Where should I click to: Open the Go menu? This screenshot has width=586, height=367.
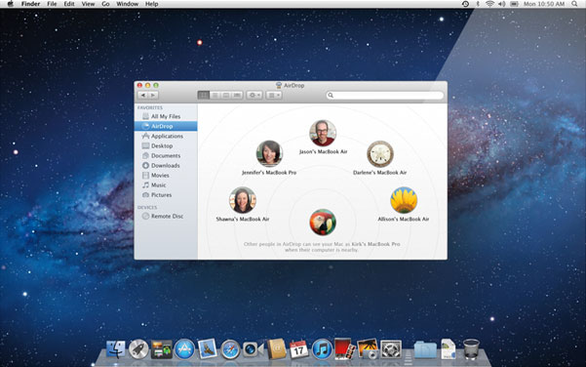click(x=105, y=4)
